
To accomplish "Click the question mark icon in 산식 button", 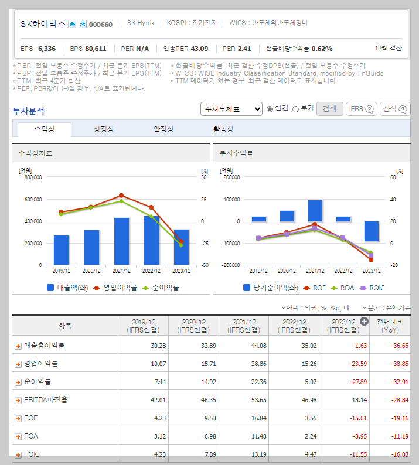I will [x=403, y=109].
